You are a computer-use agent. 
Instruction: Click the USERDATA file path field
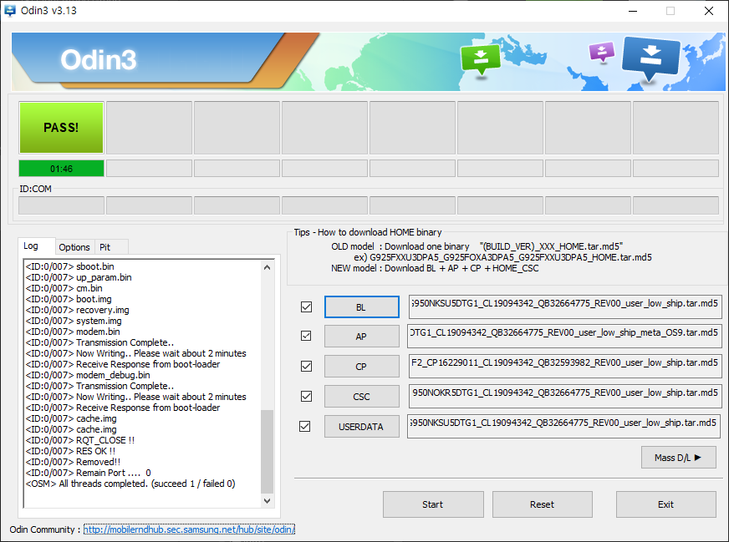[564, 426]
